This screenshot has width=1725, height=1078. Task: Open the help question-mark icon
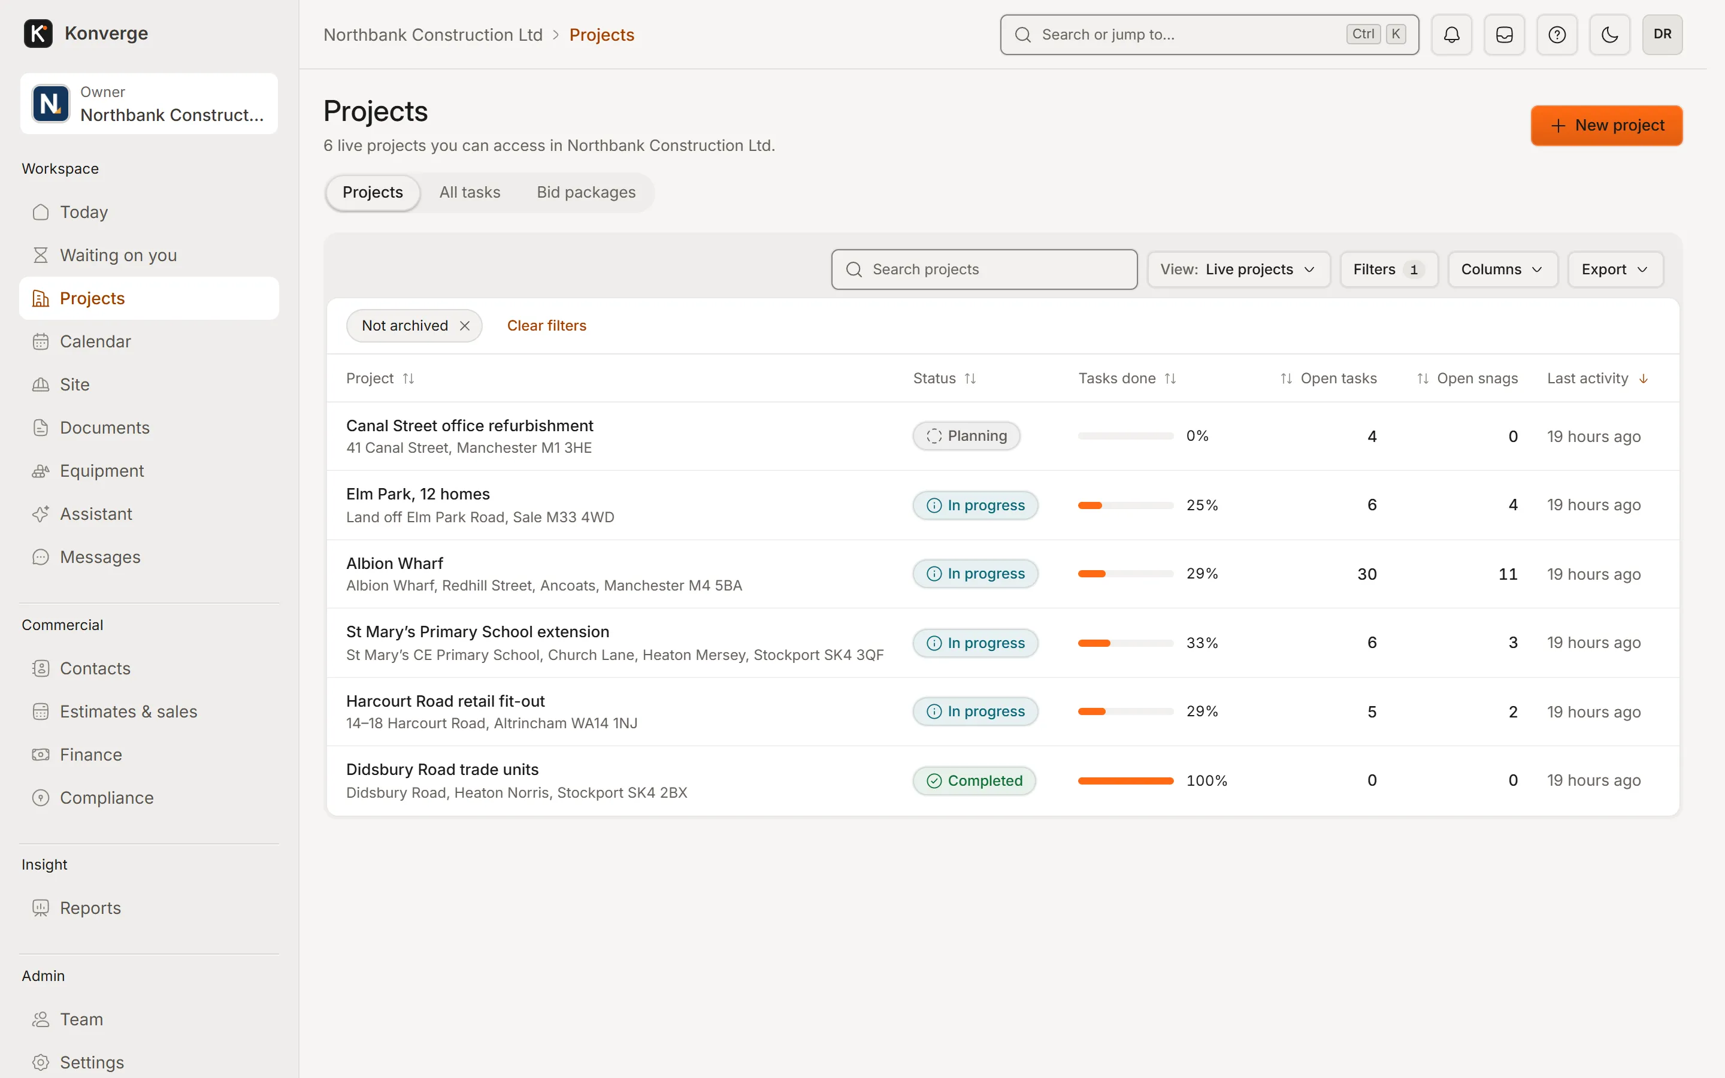click(x=1557, y=34)
